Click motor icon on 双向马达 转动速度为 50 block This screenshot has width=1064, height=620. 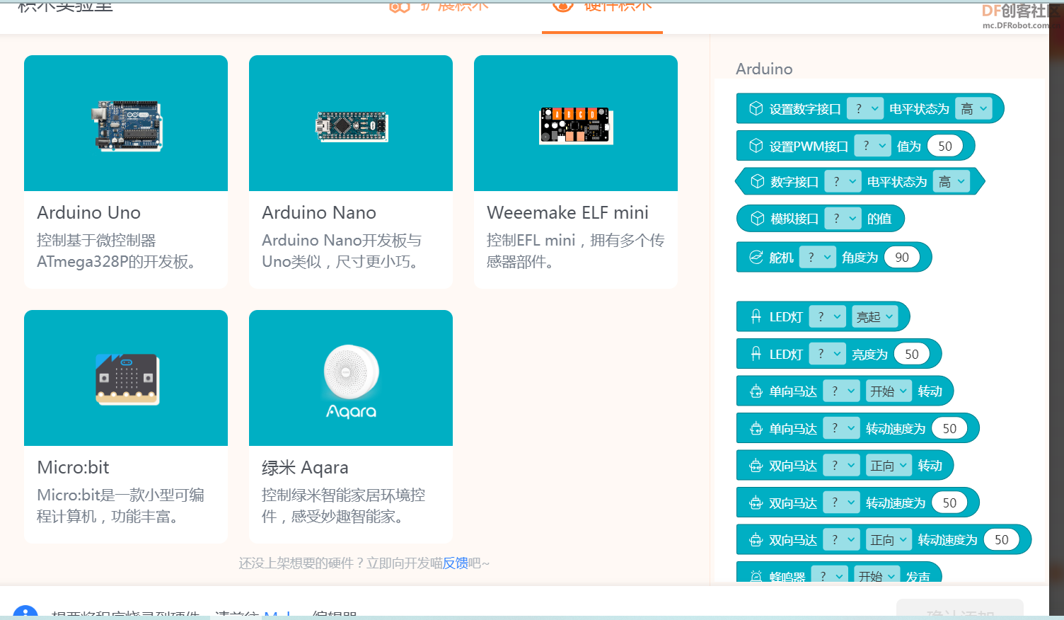click(756, 503)
